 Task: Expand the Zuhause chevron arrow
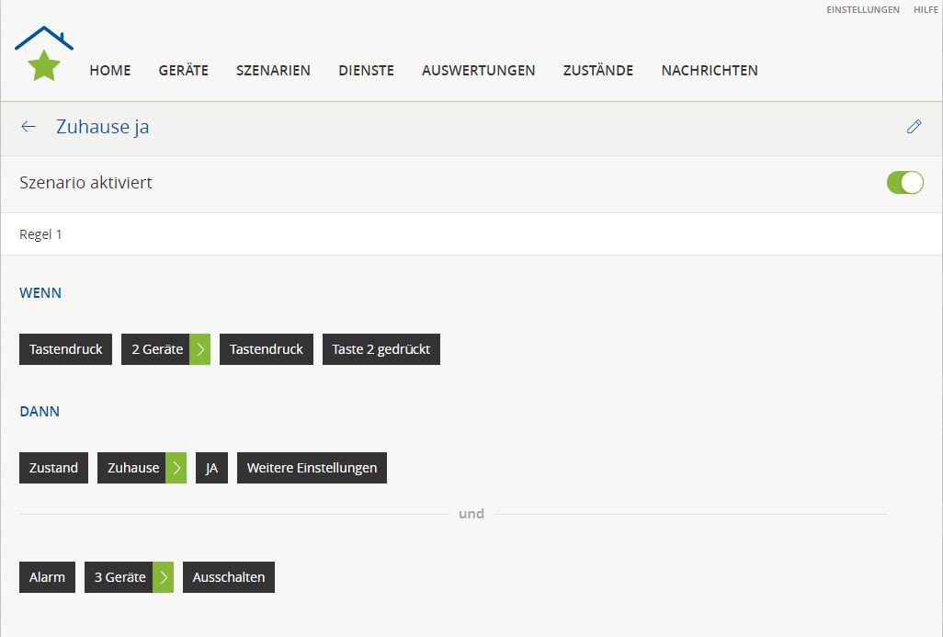(x=176, y=468)
